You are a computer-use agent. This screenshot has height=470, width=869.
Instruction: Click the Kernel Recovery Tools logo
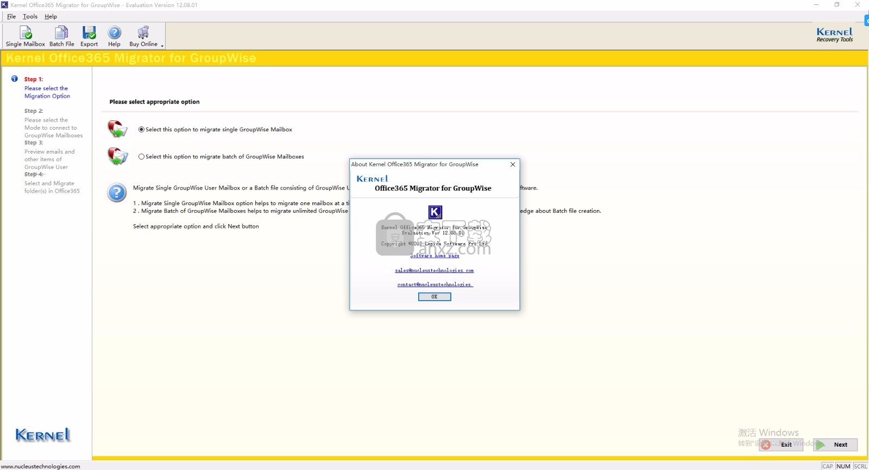[835, 35]
